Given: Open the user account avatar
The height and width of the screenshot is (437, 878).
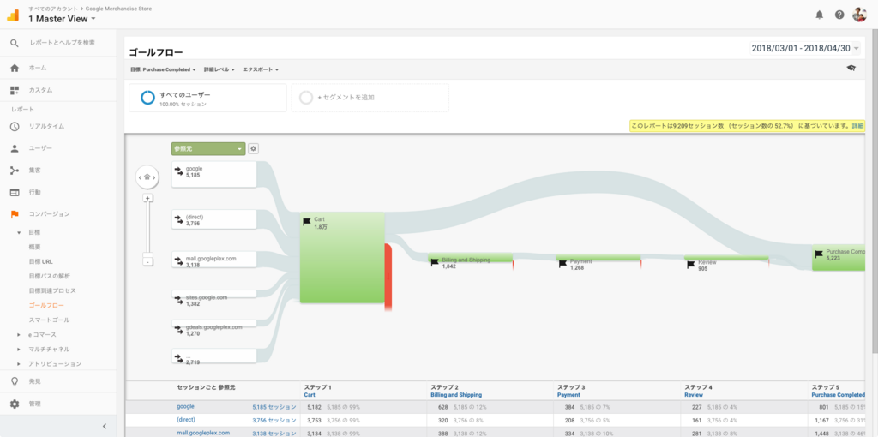Looking at the screenshot, I should click(x=859, y=15).
